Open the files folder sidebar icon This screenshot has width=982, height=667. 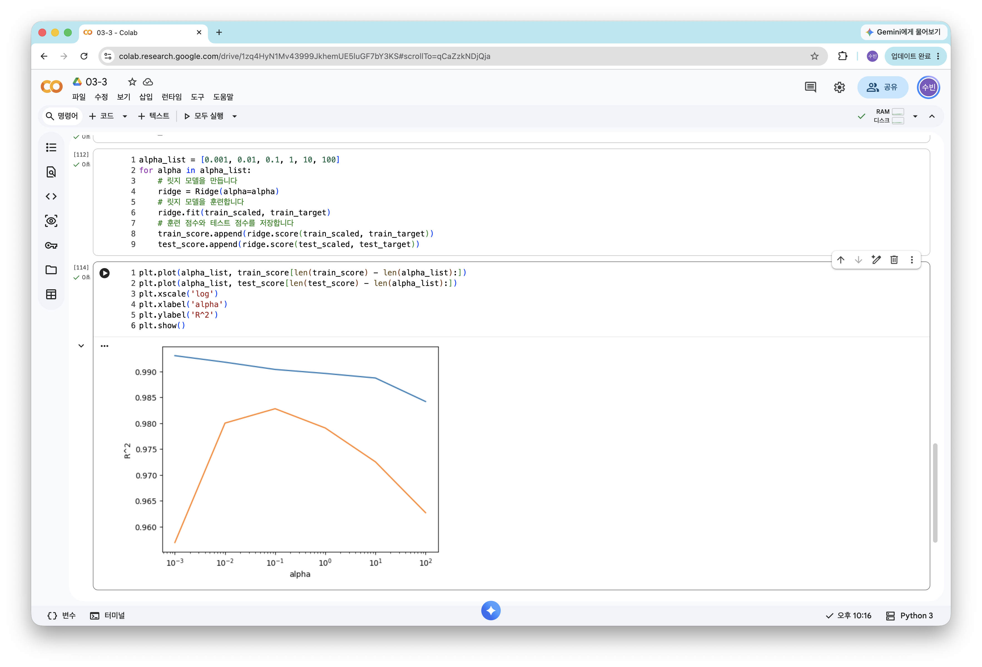pyautogui.click(x=51, y=270)
